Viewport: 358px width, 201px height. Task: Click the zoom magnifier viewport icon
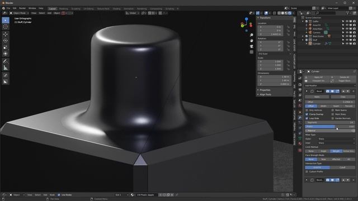[x=251, y=35]
